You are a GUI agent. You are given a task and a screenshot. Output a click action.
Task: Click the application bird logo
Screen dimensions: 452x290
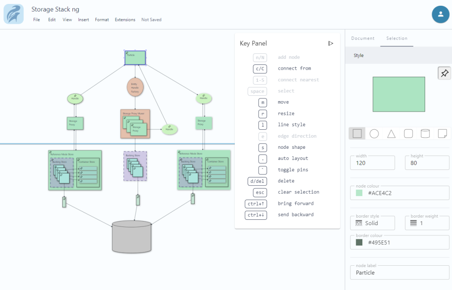tap(14, 14)
